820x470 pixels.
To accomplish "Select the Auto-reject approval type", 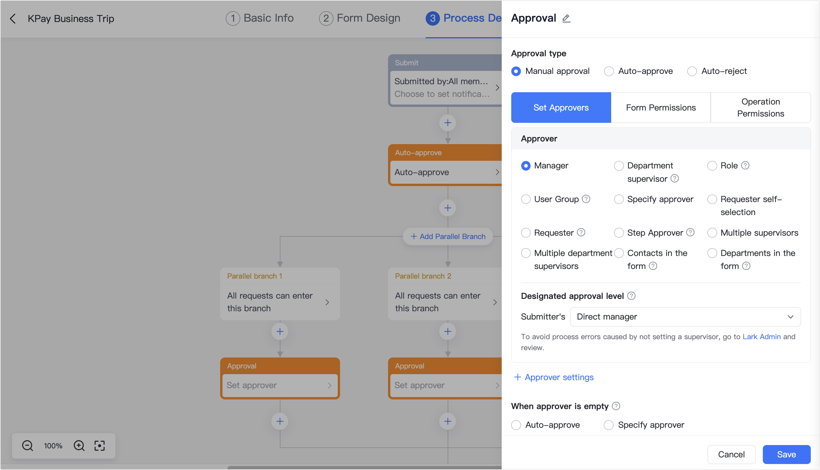I will (692, 71).
